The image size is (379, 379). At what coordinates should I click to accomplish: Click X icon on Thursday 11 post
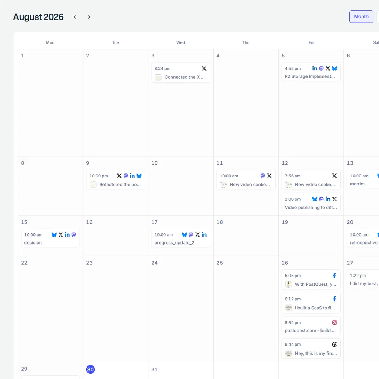[269, 176]
